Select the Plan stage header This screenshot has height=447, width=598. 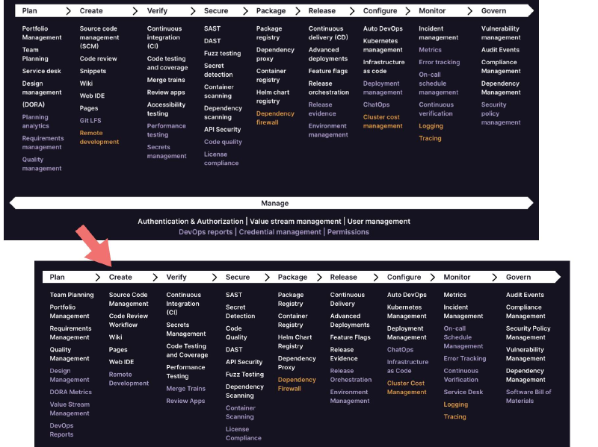point(28,10)
